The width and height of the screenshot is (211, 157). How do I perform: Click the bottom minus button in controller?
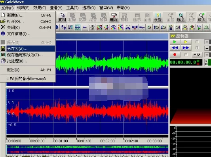point(207,55)
